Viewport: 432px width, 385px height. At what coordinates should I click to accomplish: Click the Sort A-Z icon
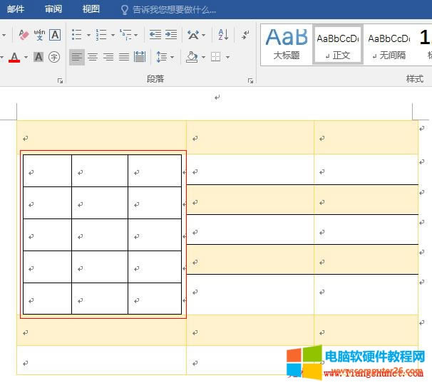pos(223,35)
